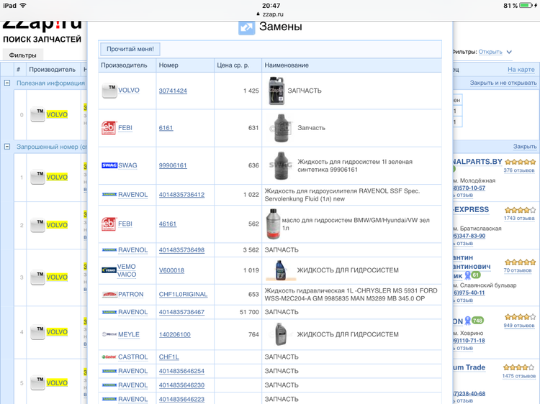Viewport: 540px width, 404px height.
Task: Click the SWAG brand logo icon
Action: (109, 165)
